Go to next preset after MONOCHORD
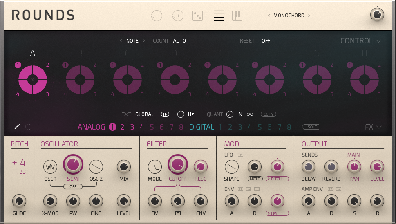This screenshot has height=224, width=396. click(x=309, y=16)
